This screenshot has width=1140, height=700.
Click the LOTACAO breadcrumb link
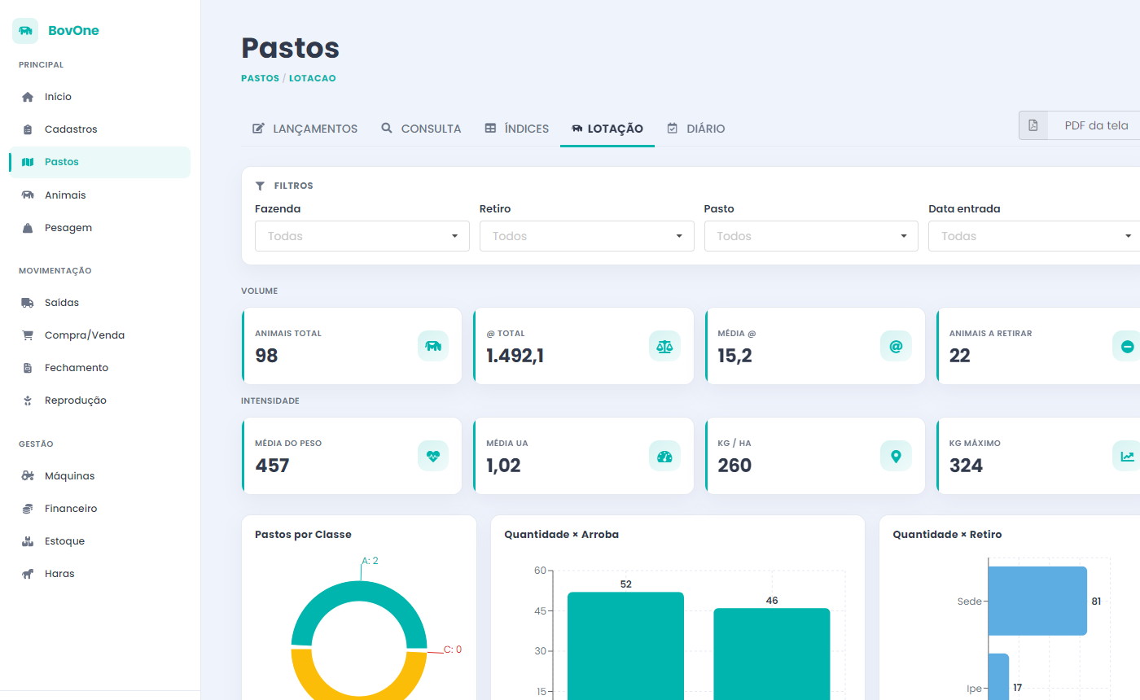point(313,79)
